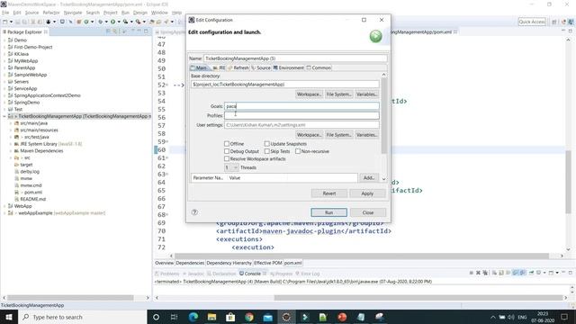
Task: Expand the src/main/java folder
Action: pos(11,123)
